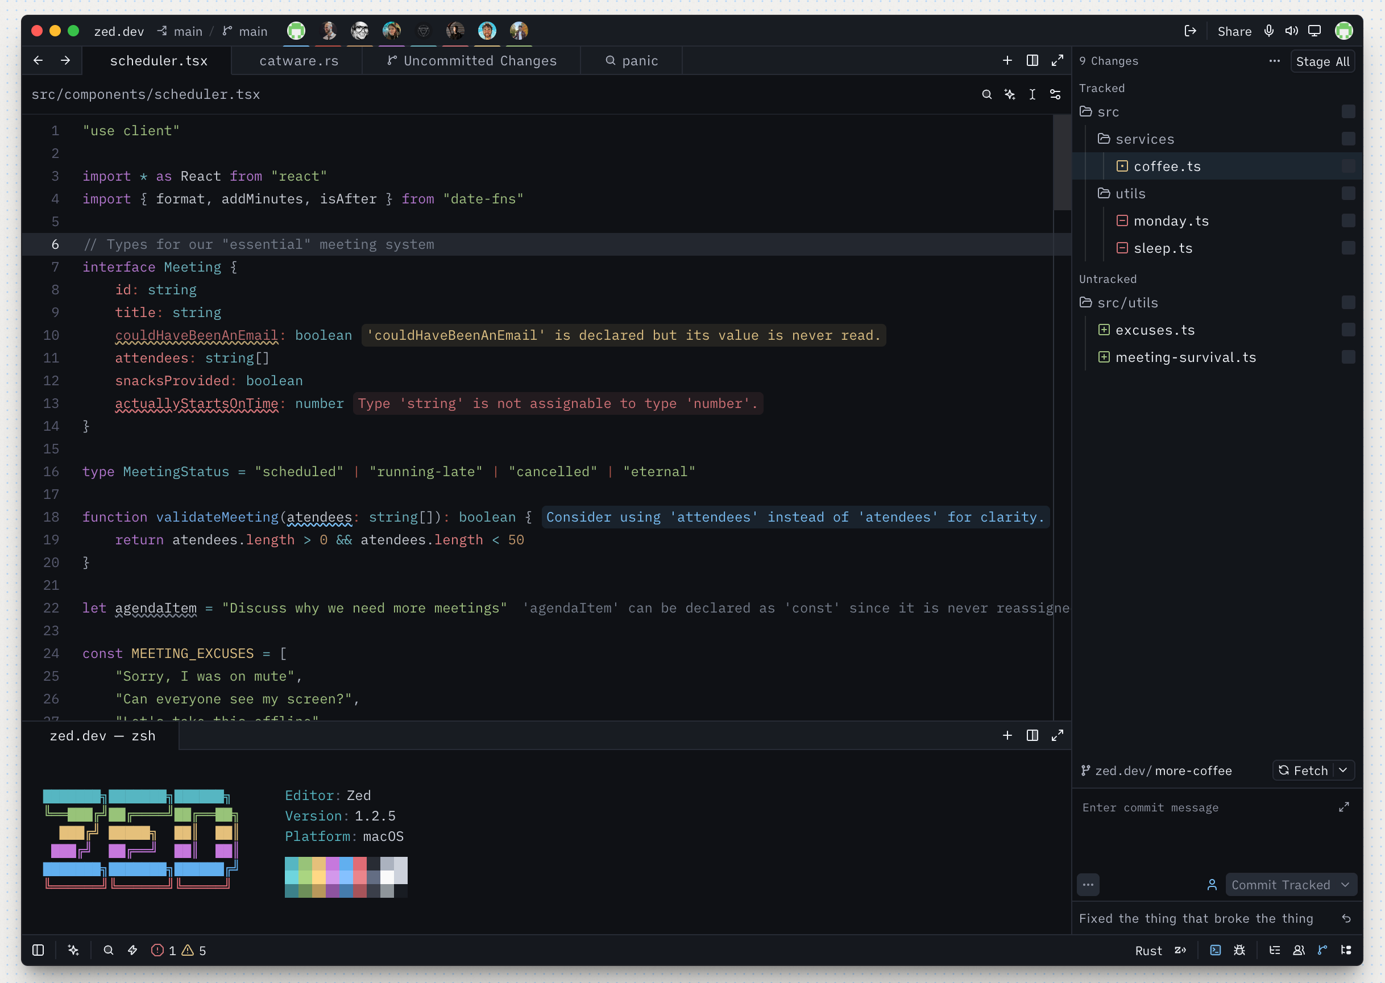This screenshot has height=983, width=1385.
Task: Stage coffee.ts using its checkbox
Action: [1348, 166]
